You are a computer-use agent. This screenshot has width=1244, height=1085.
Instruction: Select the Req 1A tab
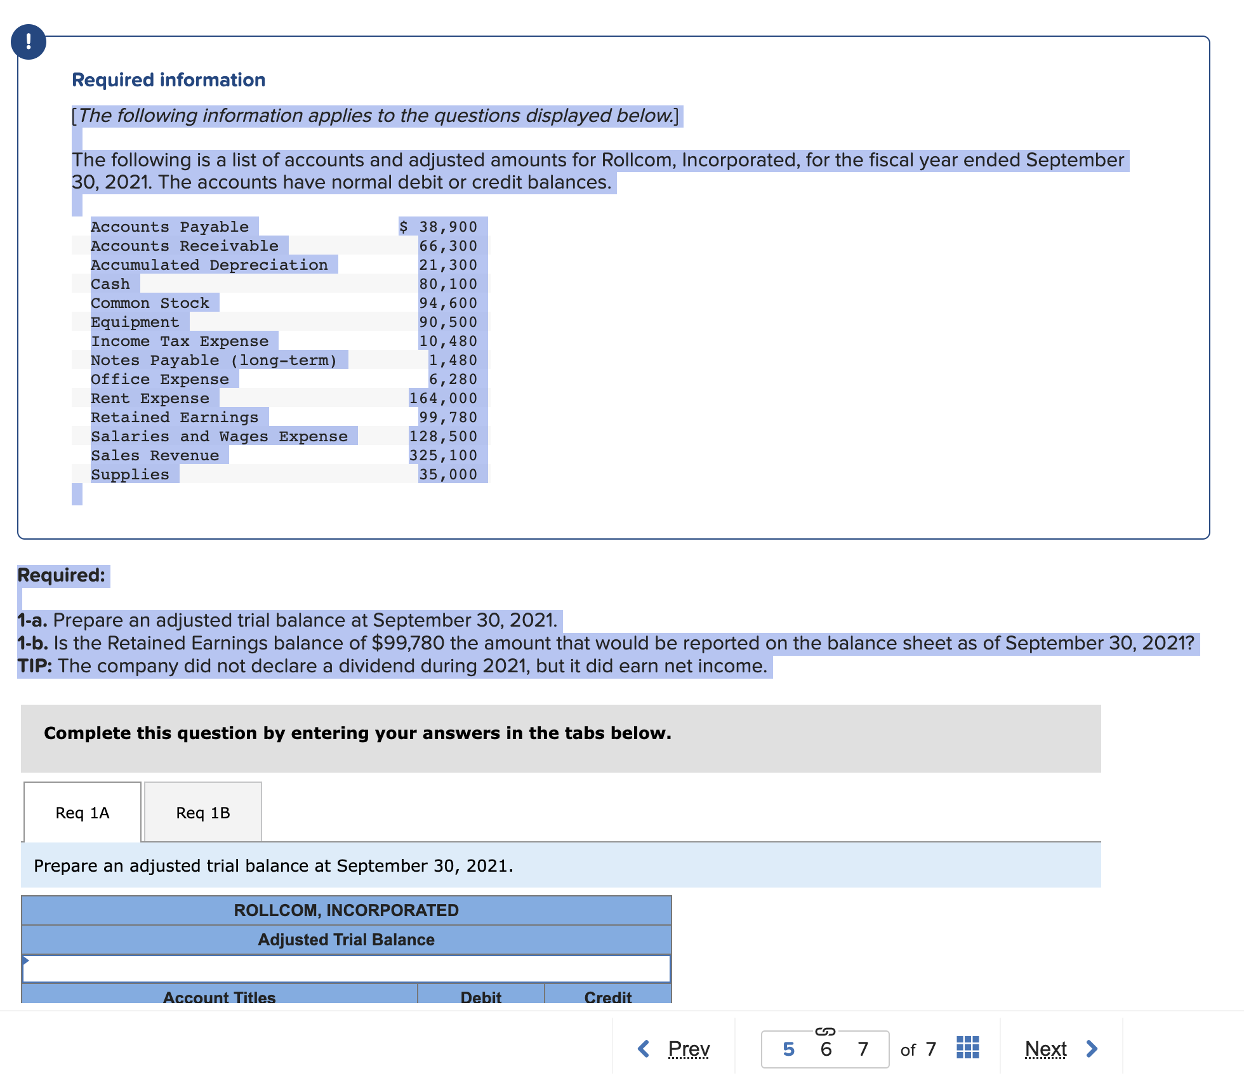pyautogui.click(x=83, y=813)
